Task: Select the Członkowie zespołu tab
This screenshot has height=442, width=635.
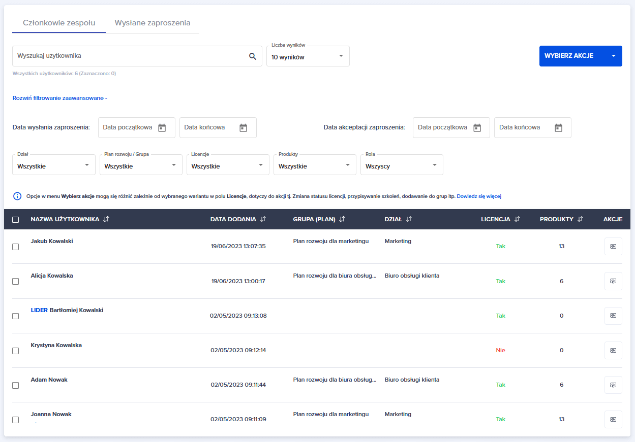Action: 59,23
